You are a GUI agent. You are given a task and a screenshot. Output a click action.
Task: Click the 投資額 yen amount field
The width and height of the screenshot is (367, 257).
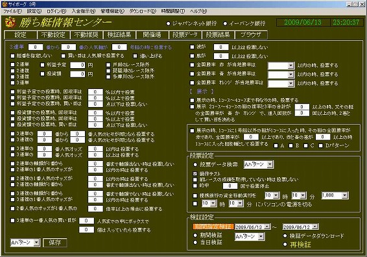pos(78,74)
